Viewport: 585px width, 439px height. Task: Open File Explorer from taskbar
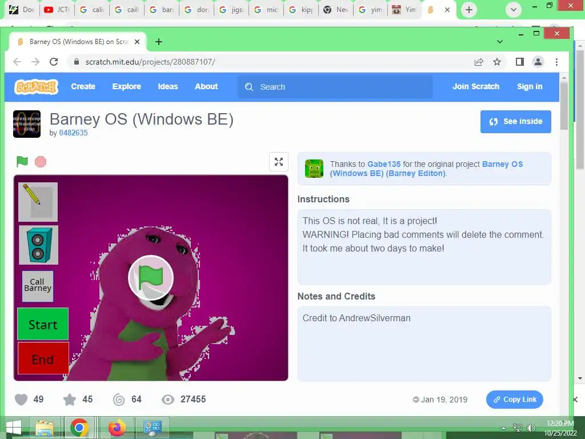click(x=45, y=428)
